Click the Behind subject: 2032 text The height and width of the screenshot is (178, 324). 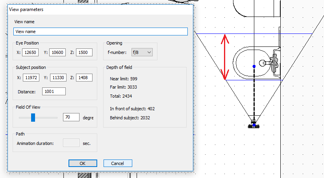click(130, 118)
